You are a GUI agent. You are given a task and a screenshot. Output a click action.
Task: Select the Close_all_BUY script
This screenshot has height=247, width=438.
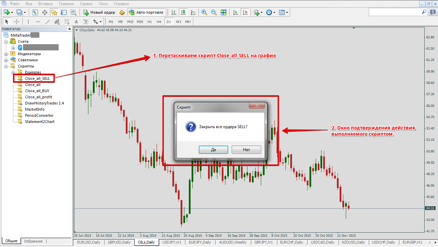[x=37, y=91]
